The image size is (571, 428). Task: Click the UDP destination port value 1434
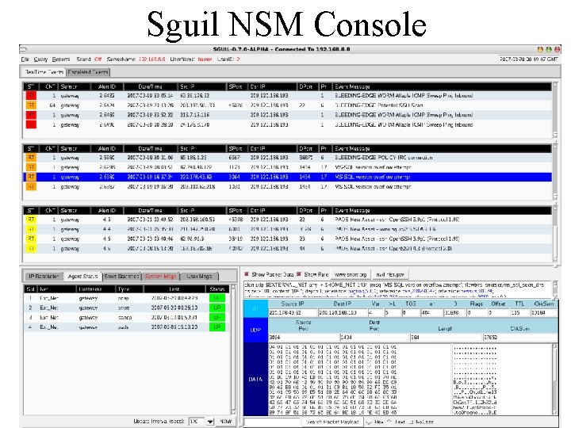point(374,338)
